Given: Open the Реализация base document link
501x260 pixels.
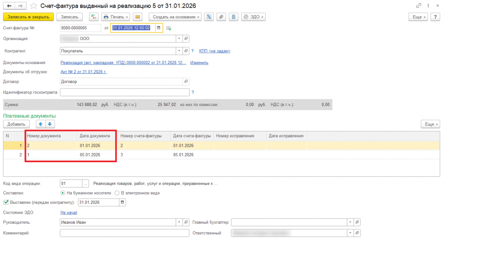Looking at the screenshot, I should click(x=123, y=63).
